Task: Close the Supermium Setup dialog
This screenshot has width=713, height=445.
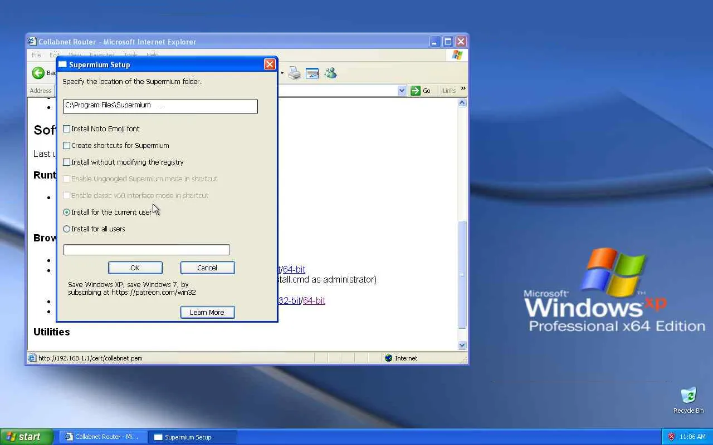Action: click(x=270, y=65)
